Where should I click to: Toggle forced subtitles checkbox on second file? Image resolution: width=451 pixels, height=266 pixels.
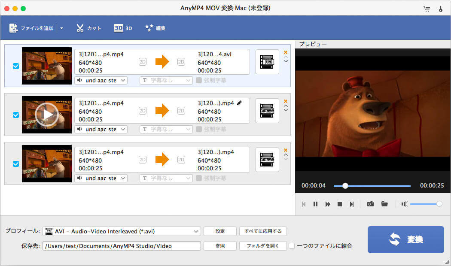[199, 129]
